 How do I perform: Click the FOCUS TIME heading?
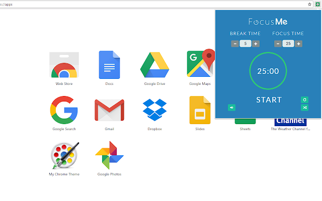tap(288, 34)
